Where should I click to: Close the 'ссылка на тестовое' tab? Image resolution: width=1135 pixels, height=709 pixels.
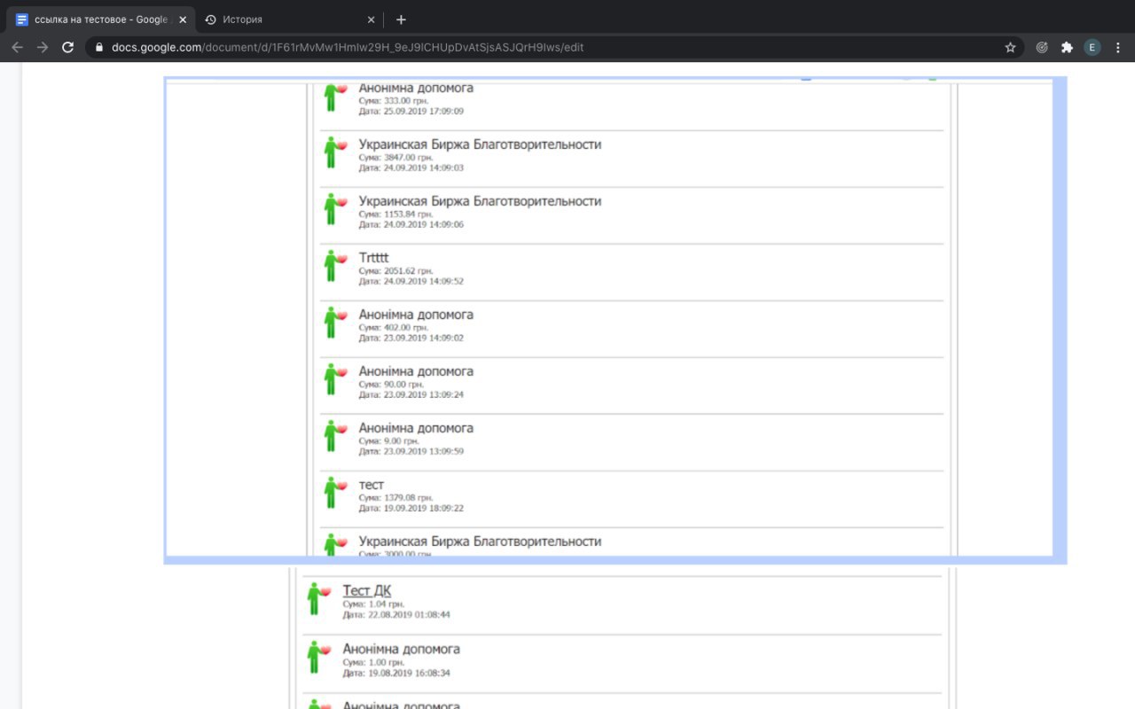click(x=183, y=19)
